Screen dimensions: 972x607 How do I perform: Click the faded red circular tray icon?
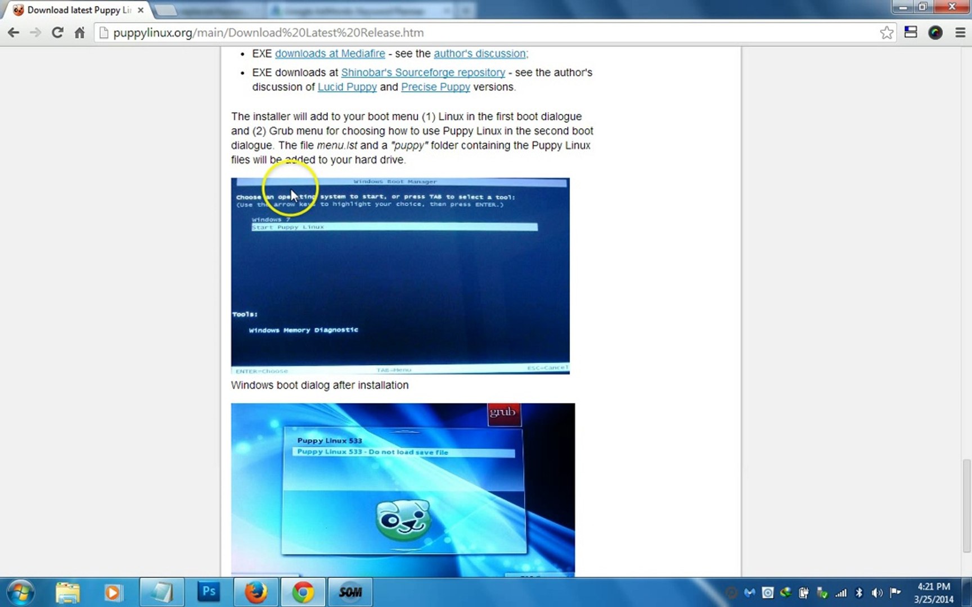[731, 592]
